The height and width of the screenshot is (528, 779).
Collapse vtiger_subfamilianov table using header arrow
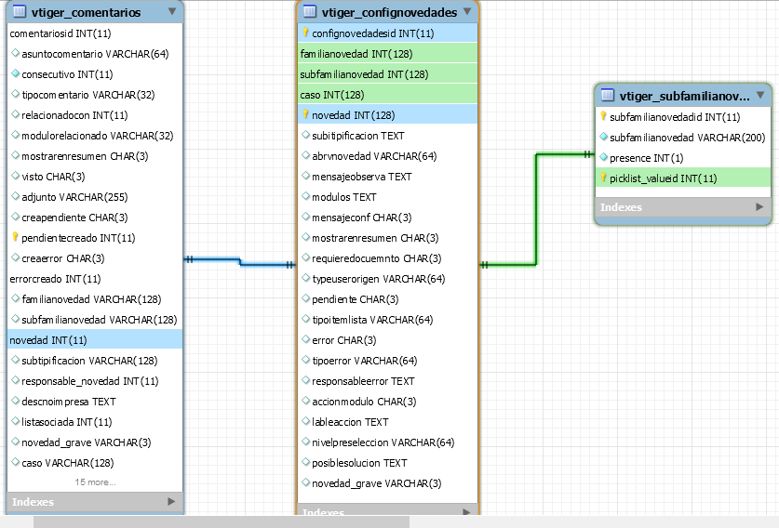[x=760, y=95]
